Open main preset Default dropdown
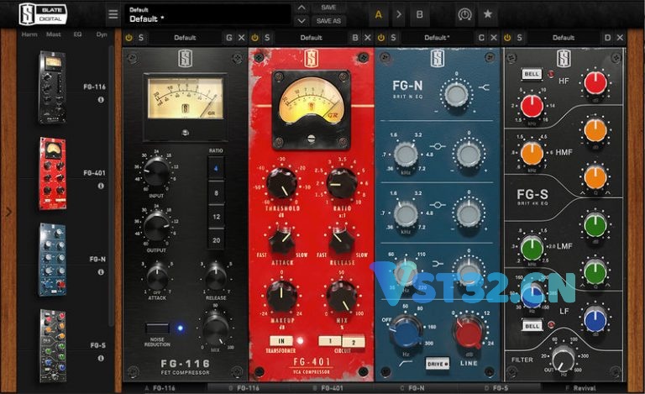This screenshot has height=394, width=645. 207,14
